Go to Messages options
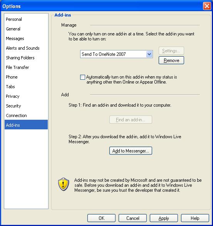213x226 pixels. click(26, 39)
